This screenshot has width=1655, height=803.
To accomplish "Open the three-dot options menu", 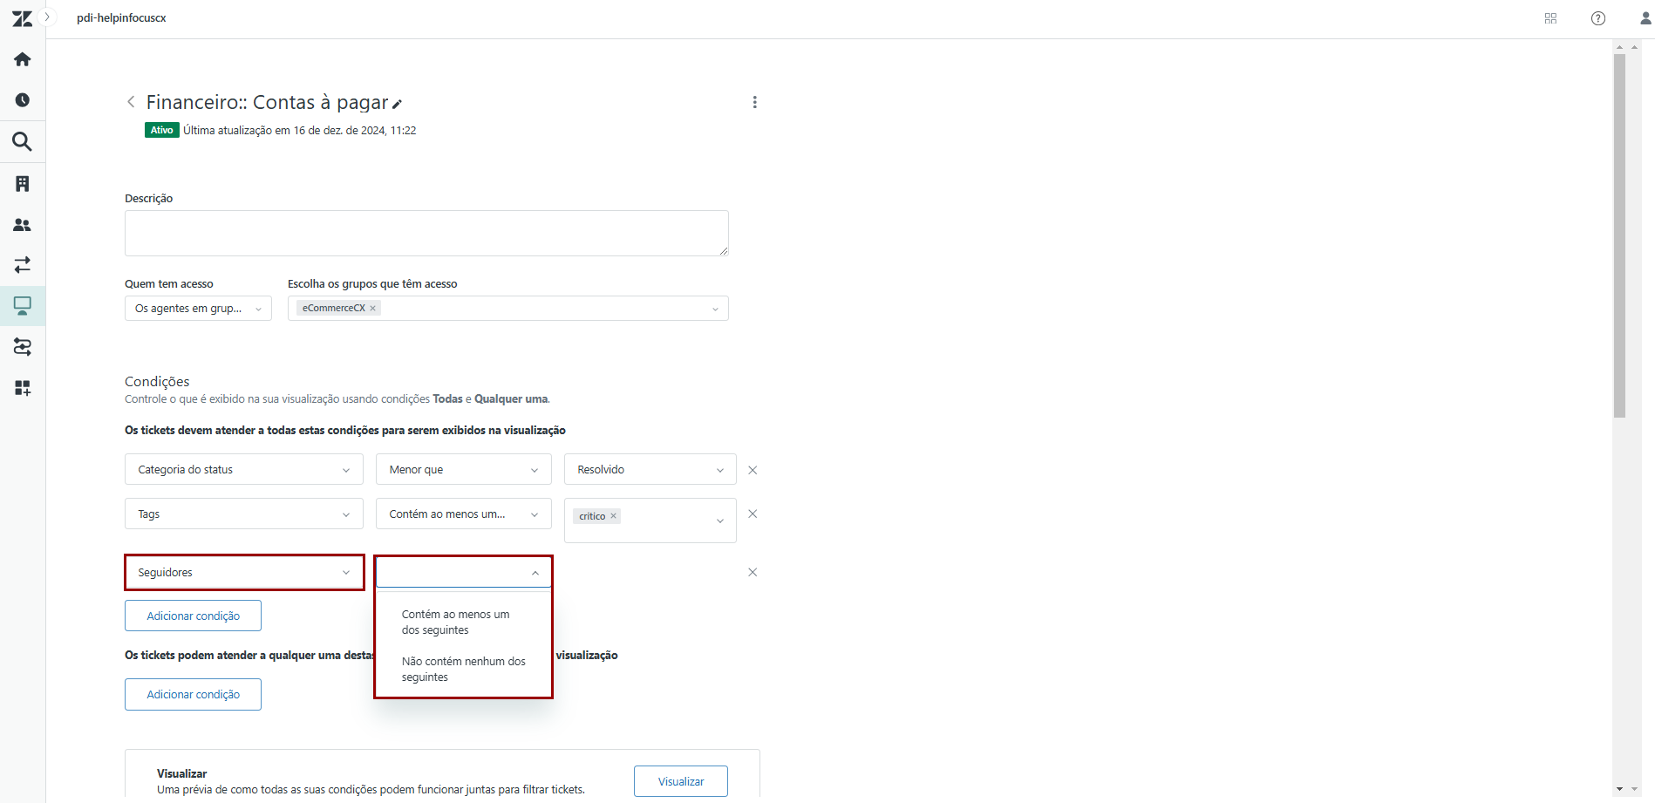I will pyautogui.click(x=754, y=102).
